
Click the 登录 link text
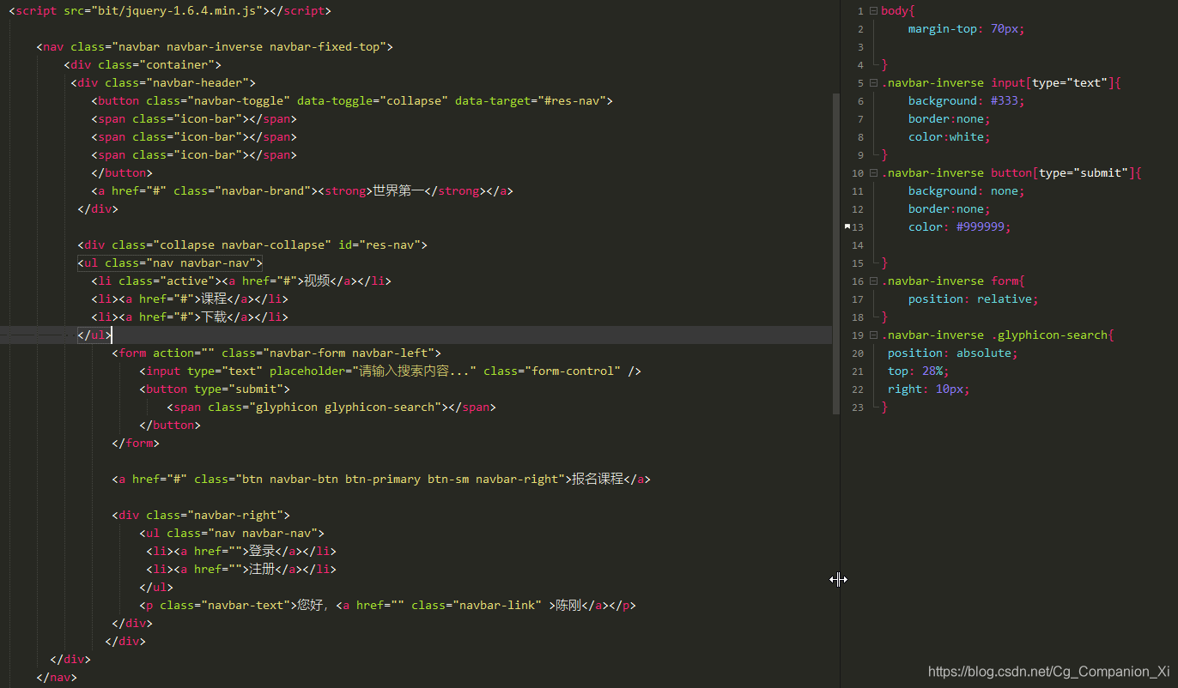[x=262, y=551]
